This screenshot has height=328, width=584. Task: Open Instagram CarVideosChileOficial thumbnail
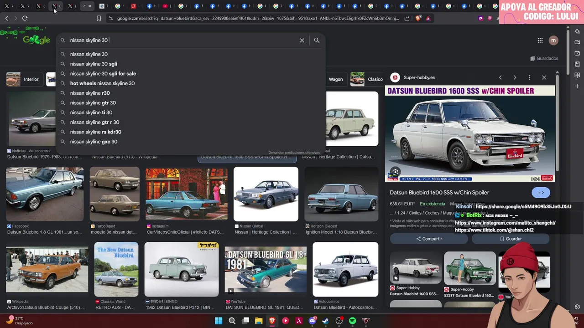point(186,194)
